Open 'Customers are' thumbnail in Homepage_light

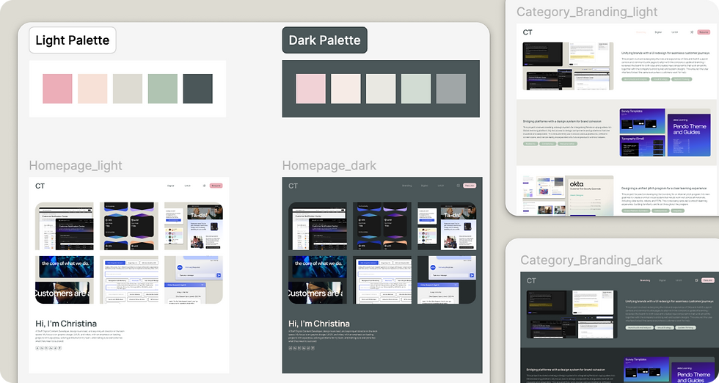pyautogui.click(x=65, y=280)
